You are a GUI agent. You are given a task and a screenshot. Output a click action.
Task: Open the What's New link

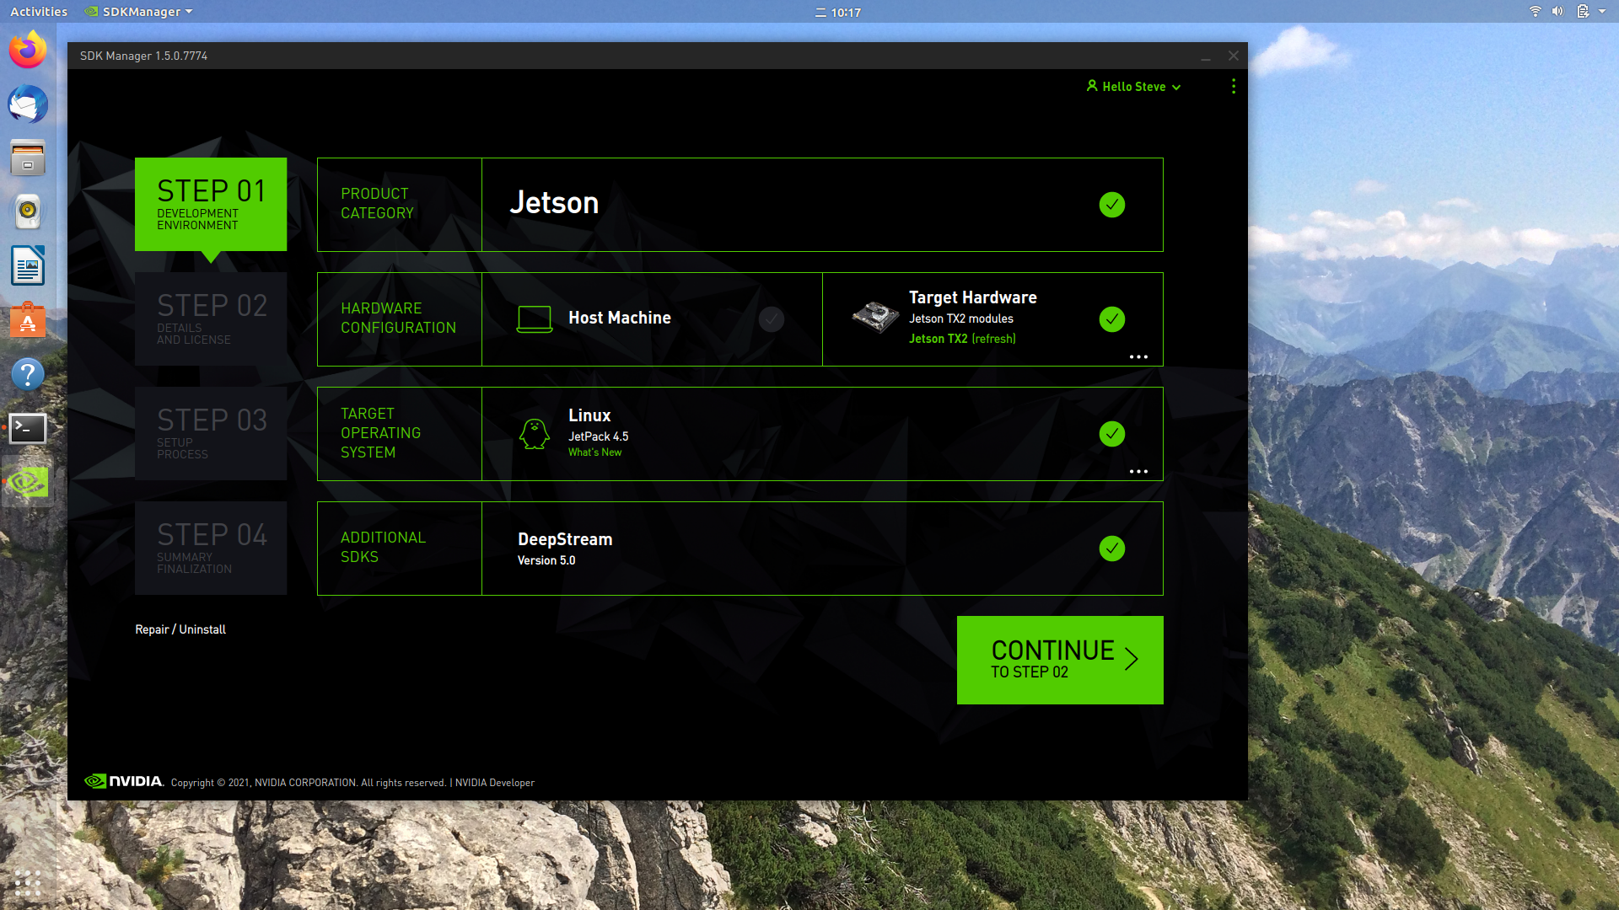tap(594, 452)
